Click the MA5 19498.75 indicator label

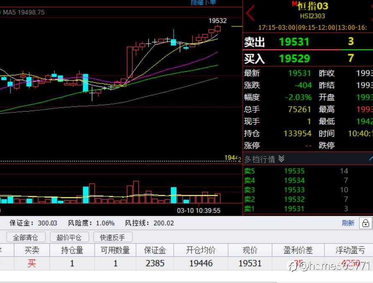click(23, 13)
